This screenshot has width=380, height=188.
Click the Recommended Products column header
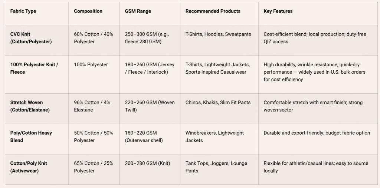coord(213,11)
